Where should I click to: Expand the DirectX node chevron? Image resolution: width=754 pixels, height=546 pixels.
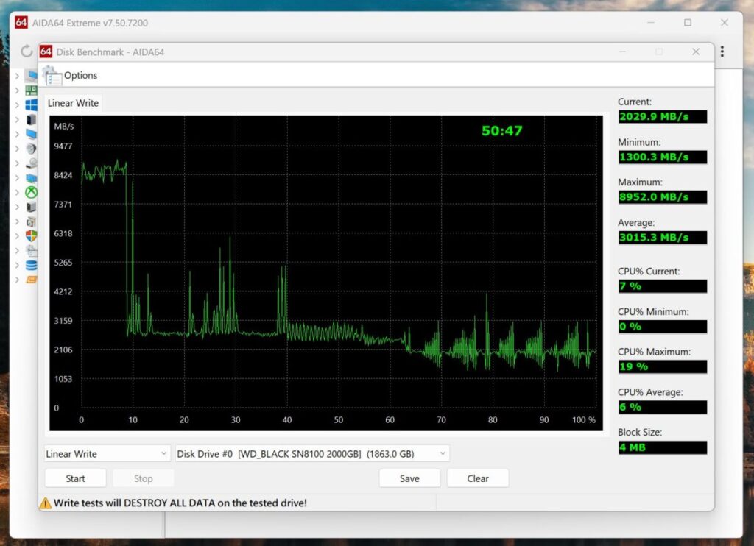[17, 192]
